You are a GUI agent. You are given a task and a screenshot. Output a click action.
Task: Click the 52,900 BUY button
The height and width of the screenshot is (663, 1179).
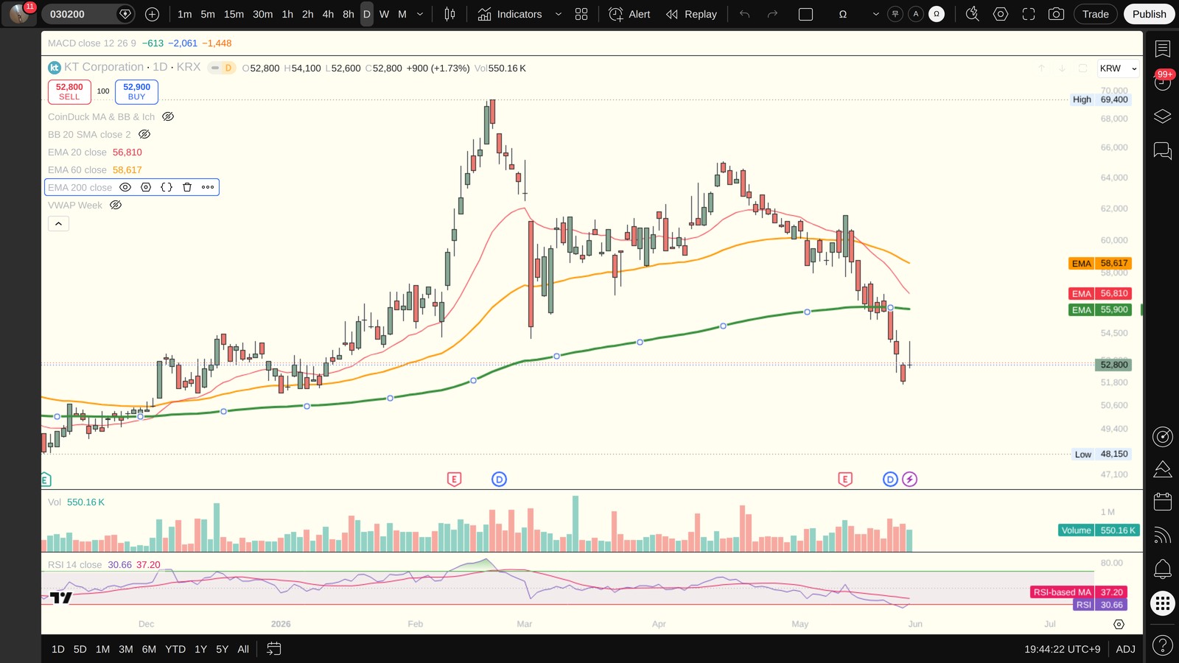tap(136, 91)
